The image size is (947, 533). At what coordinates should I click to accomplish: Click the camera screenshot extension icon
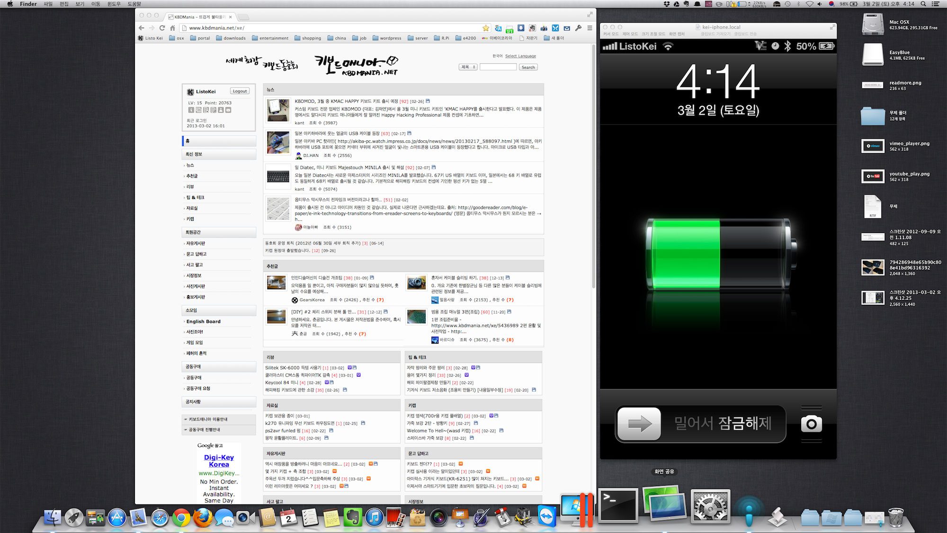(x=544, y=28)
